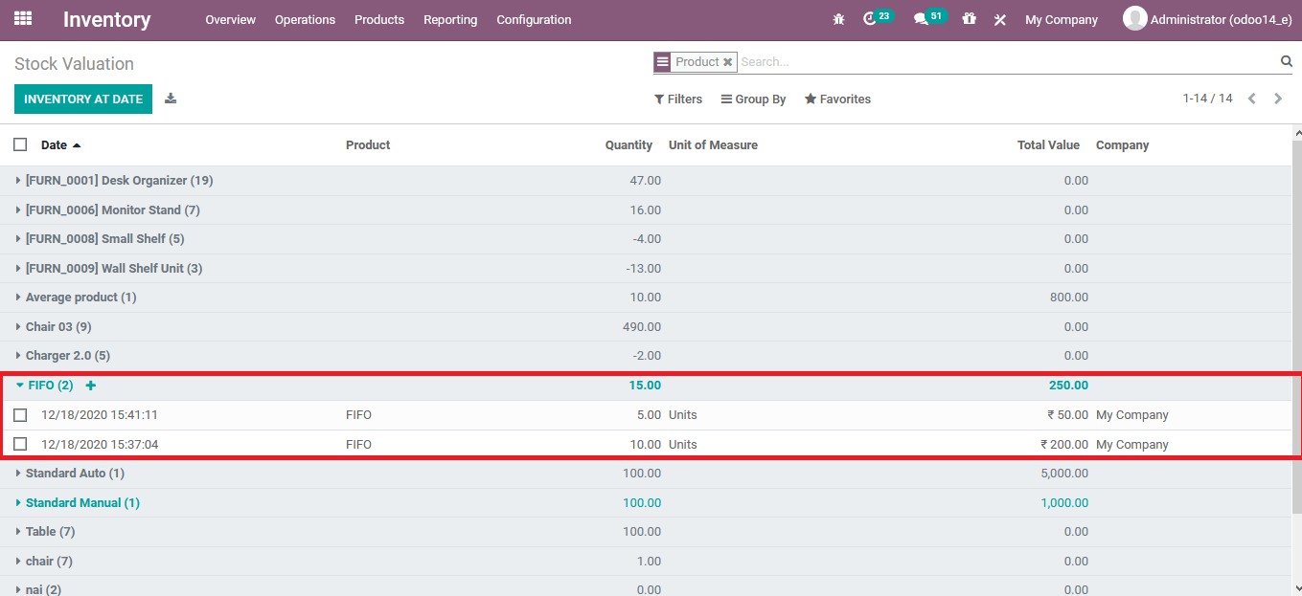Sort by the Total Value column header

pyautogui.click(x=1048, y=145)
